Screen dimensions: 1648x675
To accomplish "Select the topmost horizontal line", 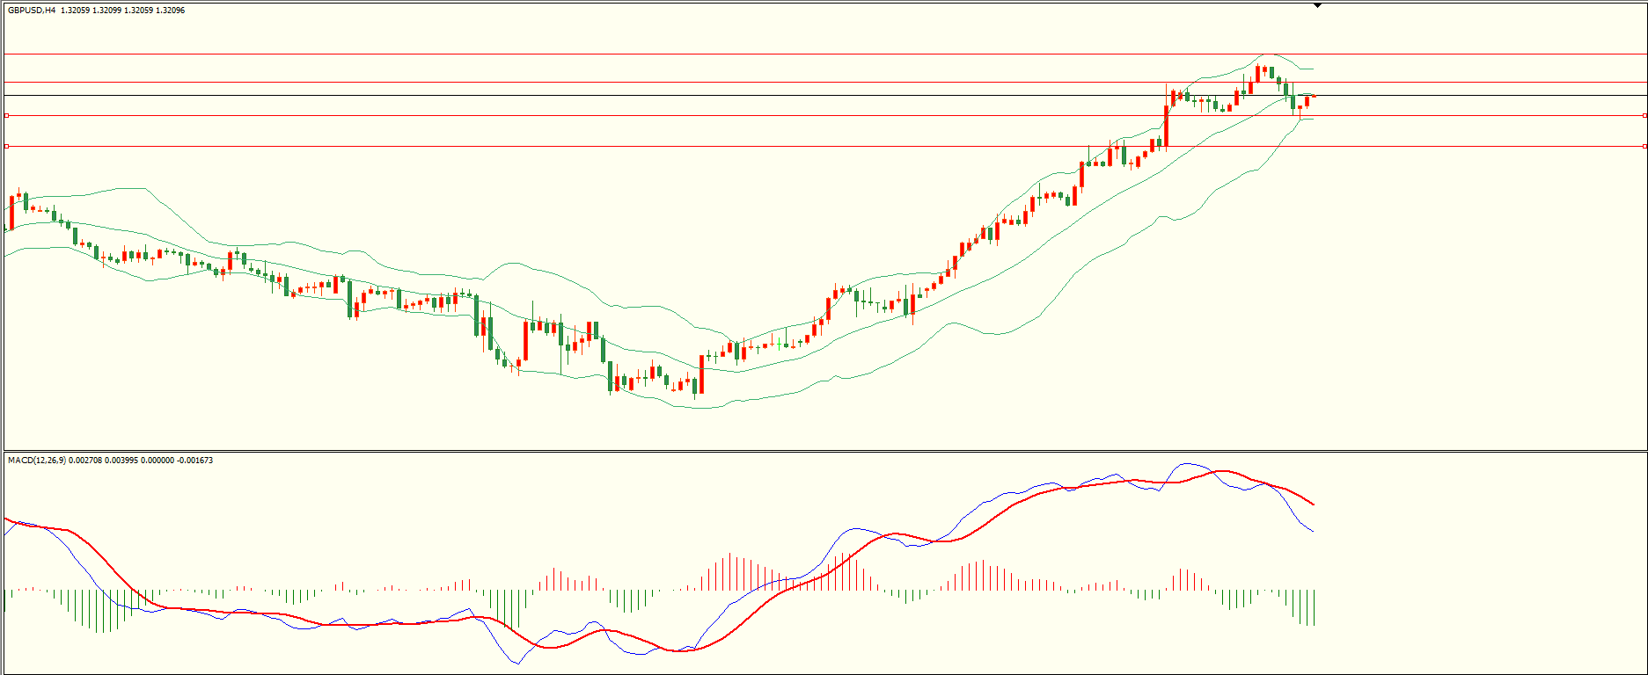I will pyautogui.click(x=616, y=54).
